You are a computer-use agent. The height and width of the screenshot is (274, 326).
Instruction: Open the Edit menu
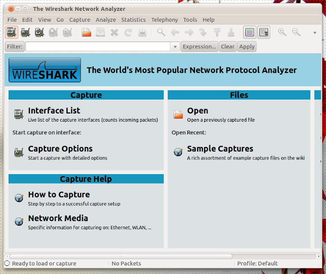tap(28, 20)
